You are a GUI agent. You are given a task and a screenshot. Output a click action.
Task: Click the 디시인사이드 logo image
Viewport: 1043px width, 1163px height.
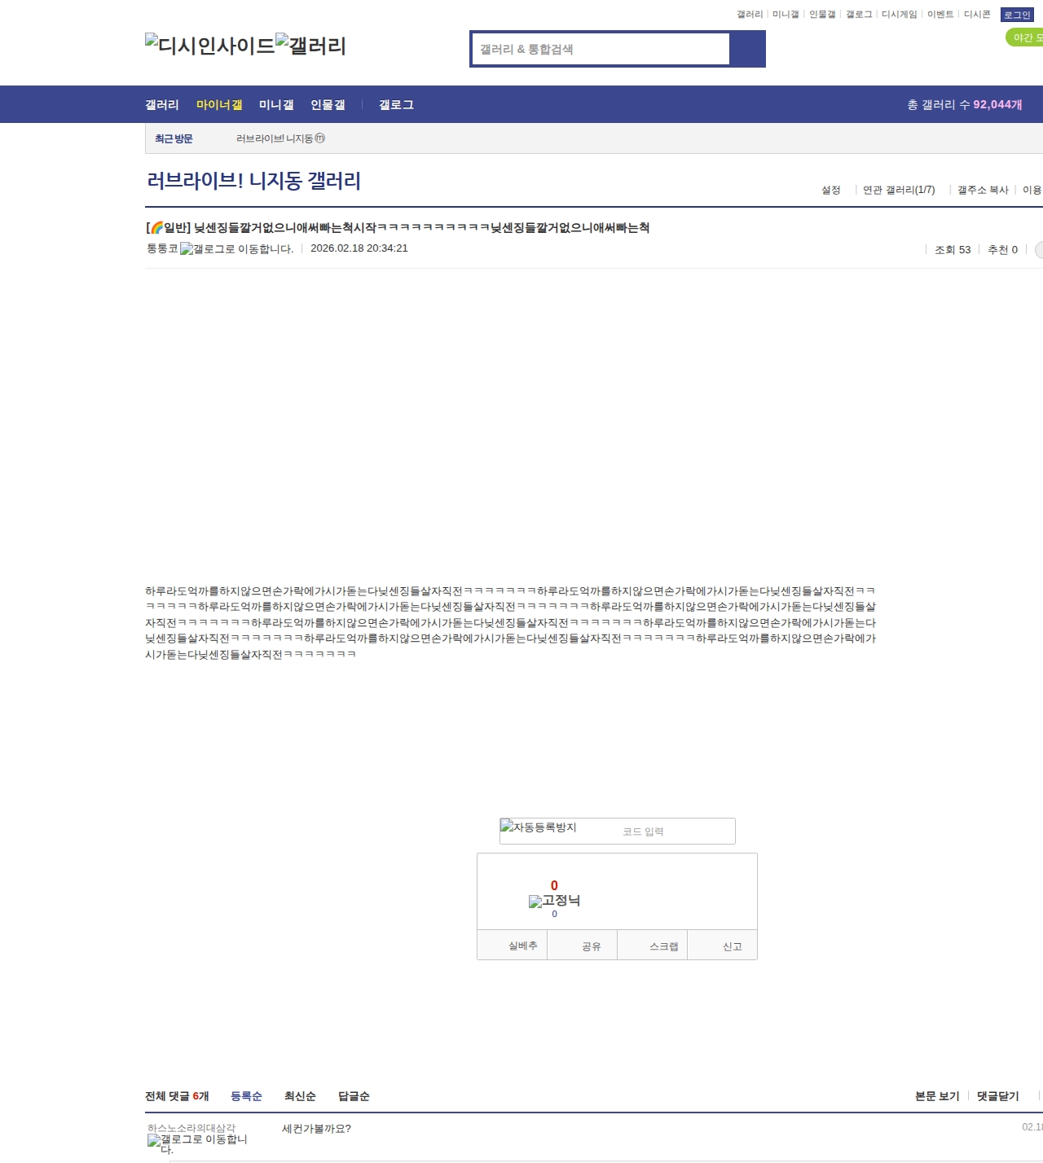209,46
